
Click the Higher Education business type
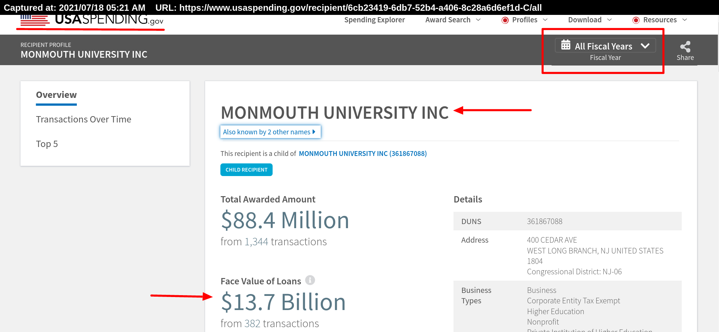click(x=555, y=312)
